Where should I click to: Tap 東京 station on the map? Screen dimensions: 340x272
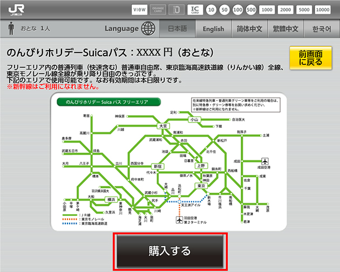click(201, 186)
